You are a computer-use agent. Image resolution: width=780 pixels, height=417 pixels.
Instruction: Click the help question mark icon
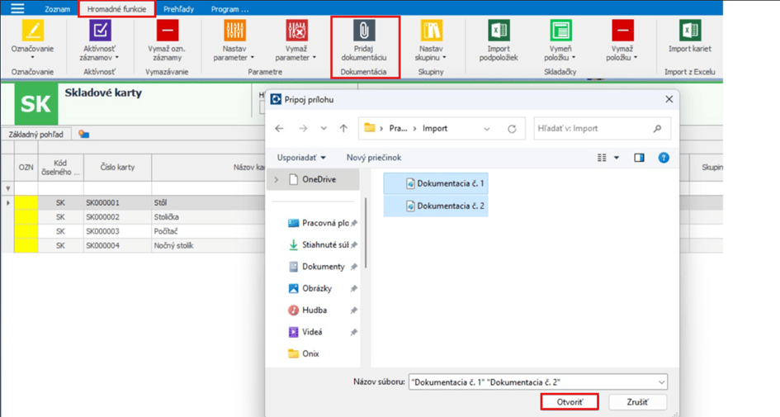pyautogui.click(x=664, y=158)
